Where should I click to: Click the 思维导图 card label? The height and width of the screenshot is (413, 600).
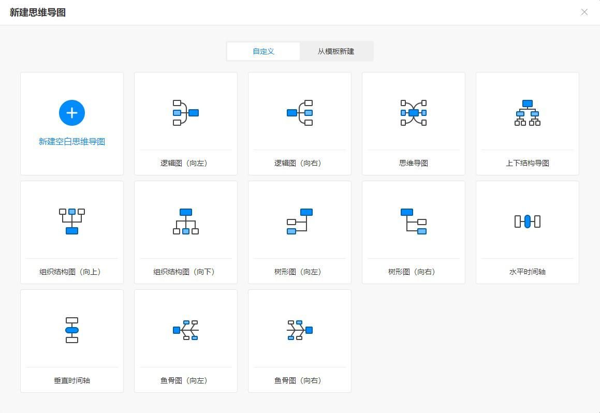click(x=414, y=163)
